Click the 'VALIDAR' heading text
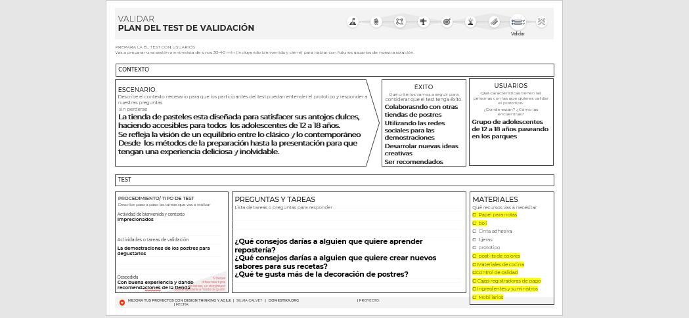The width and height of the screenshot is (689, 318). [x=136, y=19]
